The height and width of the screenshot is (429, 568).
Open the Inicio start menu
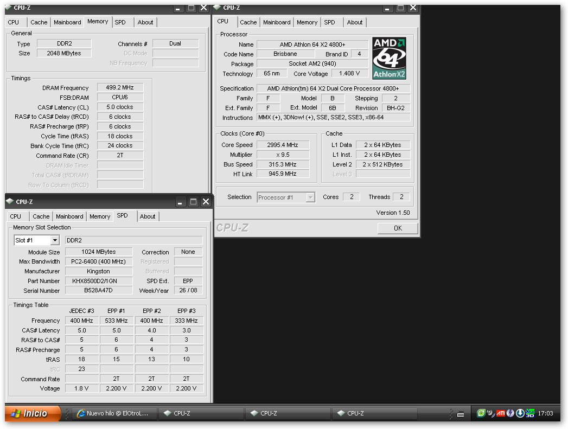pyautogui.click(x=34, y=413)
